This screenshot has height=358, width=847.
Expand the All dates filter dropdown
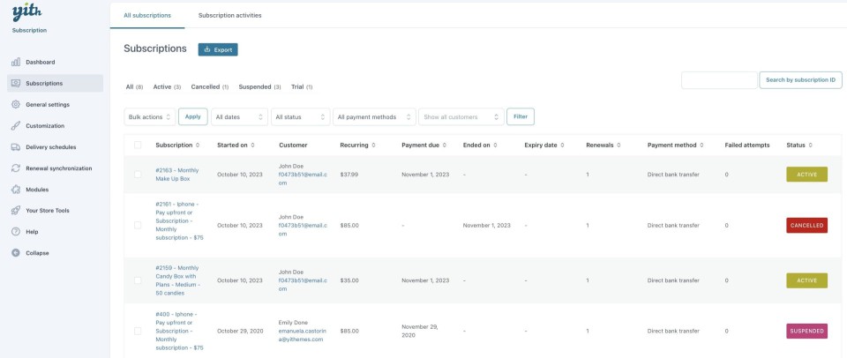(x=239, y=116)
